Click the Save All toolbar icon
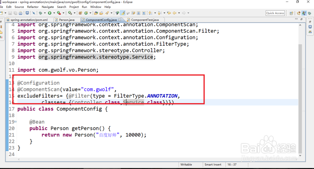314x169 pixels. [15, 13]
